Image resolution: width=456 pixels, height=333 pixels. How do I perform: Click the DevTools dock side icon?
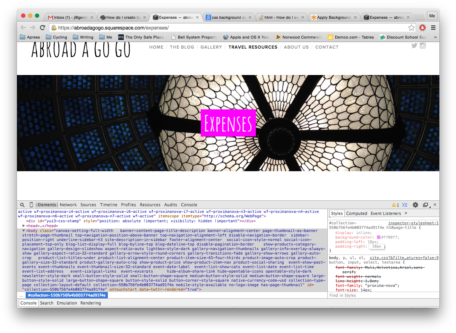click(425, 205)
